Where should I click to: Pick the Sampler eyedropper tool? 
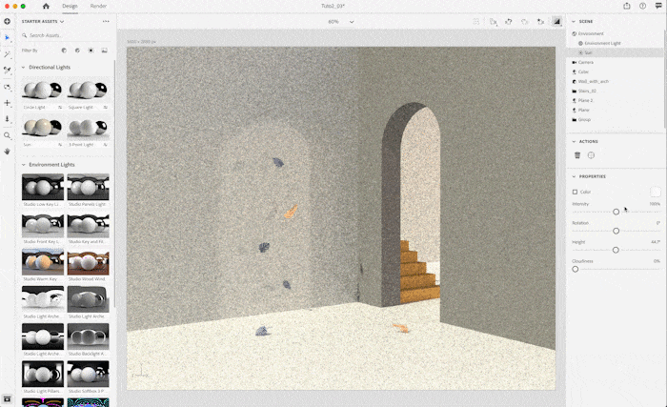(8, 70)
